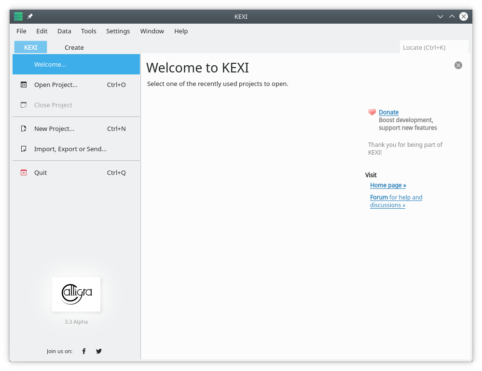Viewport: 482px width, 371px height.
Task: Switch to the Create tab
Action: [74, 47]
